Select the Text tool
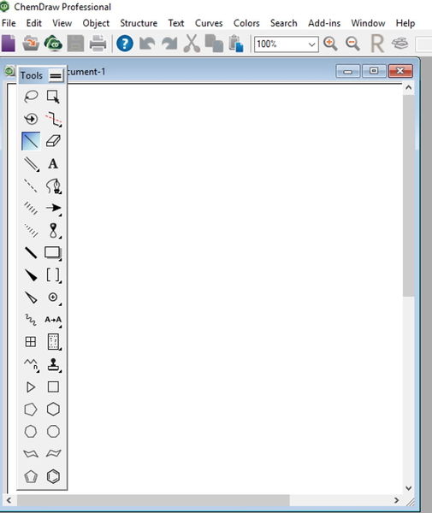Image resolution: width=432 pixels, height=513 pixels. click(53, 163)
